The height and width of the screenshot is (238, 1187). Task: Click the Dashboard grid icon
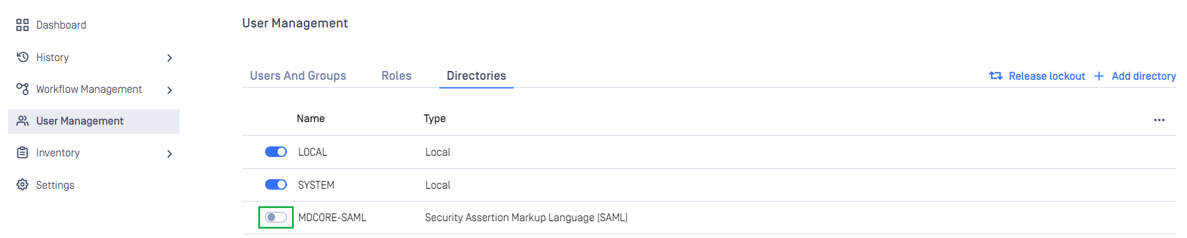pos(22,25)
